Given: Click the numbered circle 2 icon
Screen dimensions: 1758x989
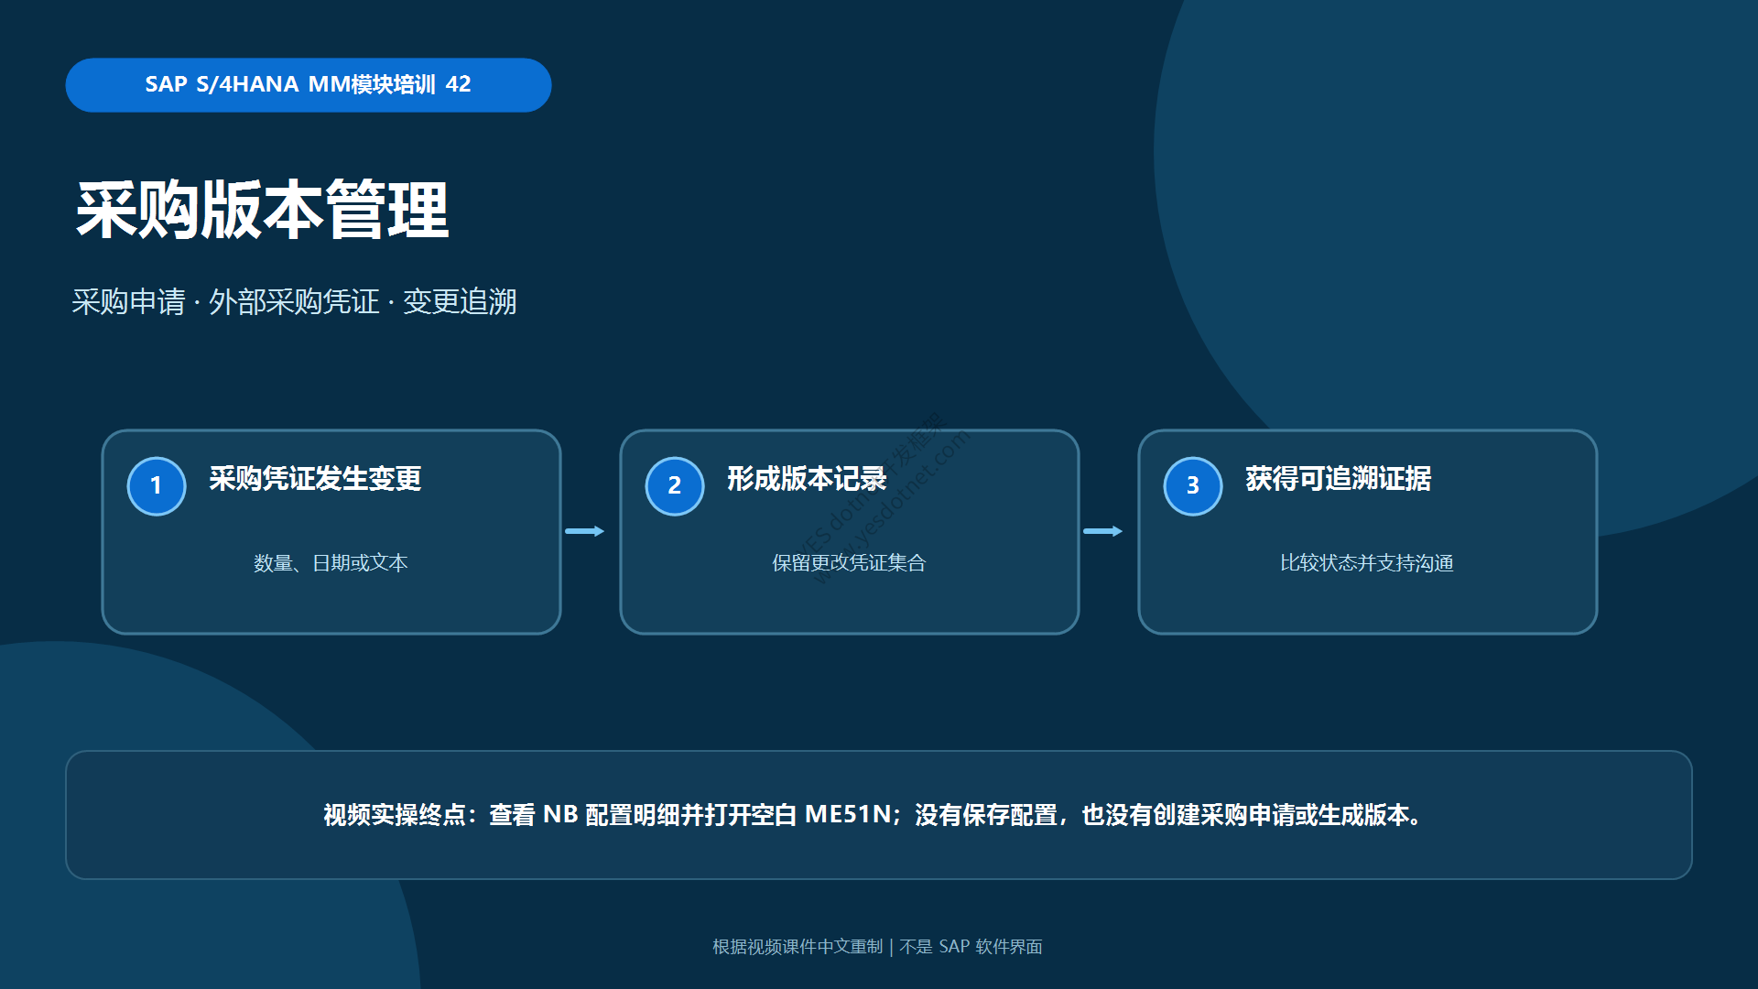Looking at the screenshot, I should 675,486.
